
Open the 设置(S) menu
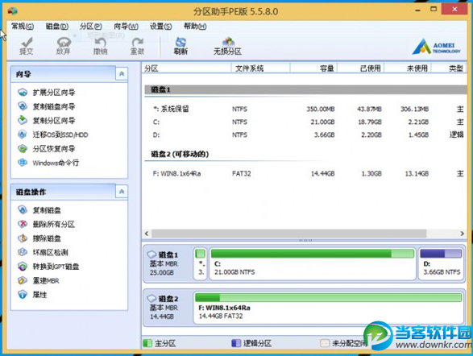[x=161, y=27]
